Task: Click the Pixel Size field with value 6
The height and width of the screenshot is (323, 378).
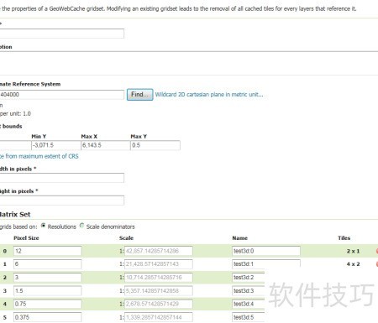Action: click(x=48, y=264)
